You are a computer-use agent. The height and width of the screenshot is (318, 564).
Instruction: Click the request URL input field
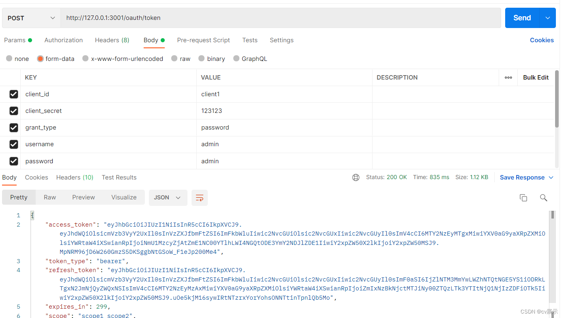(x=280, y=18)
